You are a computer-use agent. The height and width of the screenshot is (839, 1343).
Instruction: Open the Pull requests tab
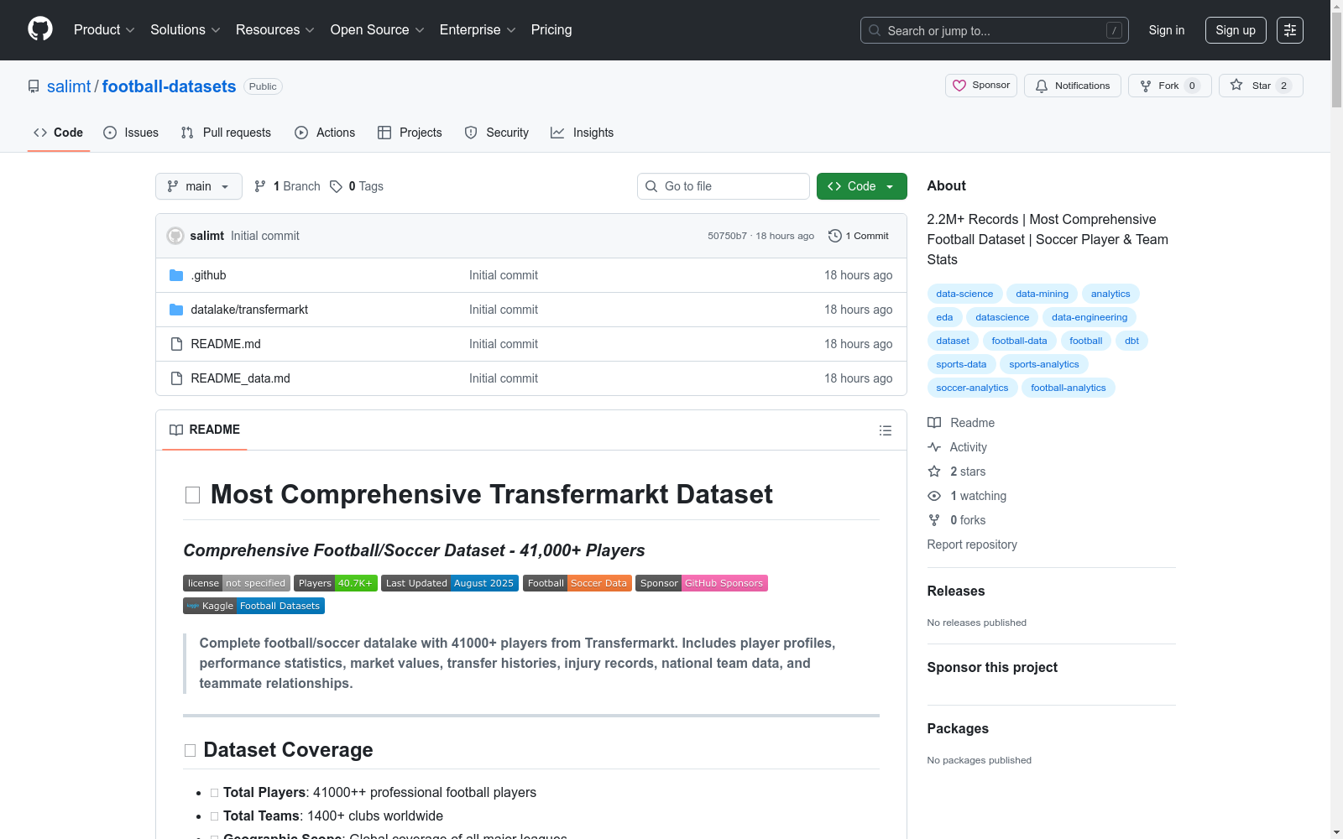[226, 133]
